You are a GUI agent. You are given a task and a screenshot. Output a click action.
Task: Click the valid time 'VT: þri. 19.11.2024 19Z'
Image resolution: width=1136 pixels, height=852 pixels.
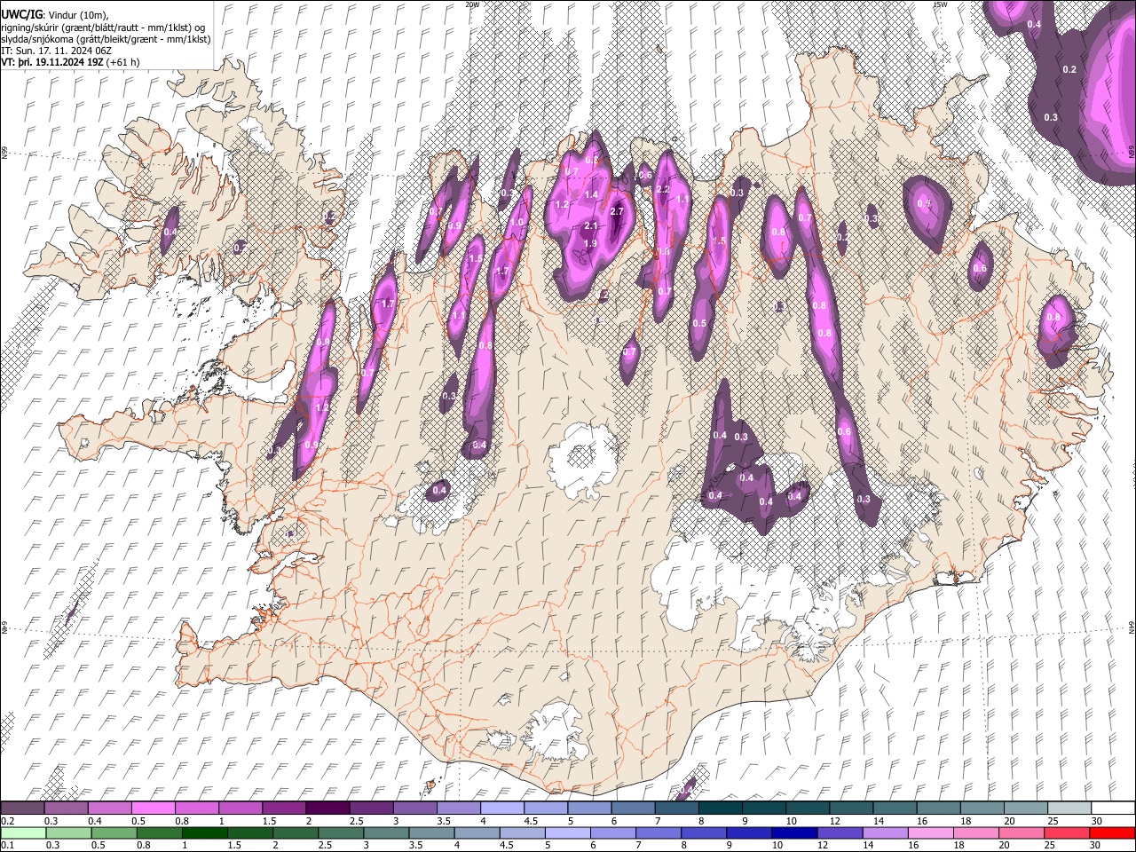51,62
